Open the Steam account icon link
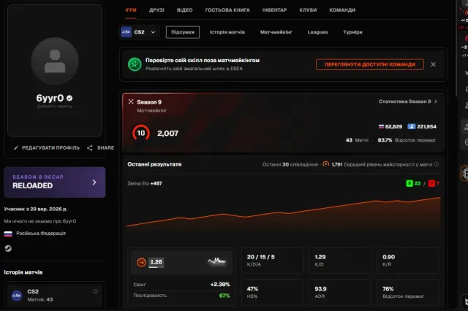The width and height of the screenshot is (468, 311). [x=8, y=248]
